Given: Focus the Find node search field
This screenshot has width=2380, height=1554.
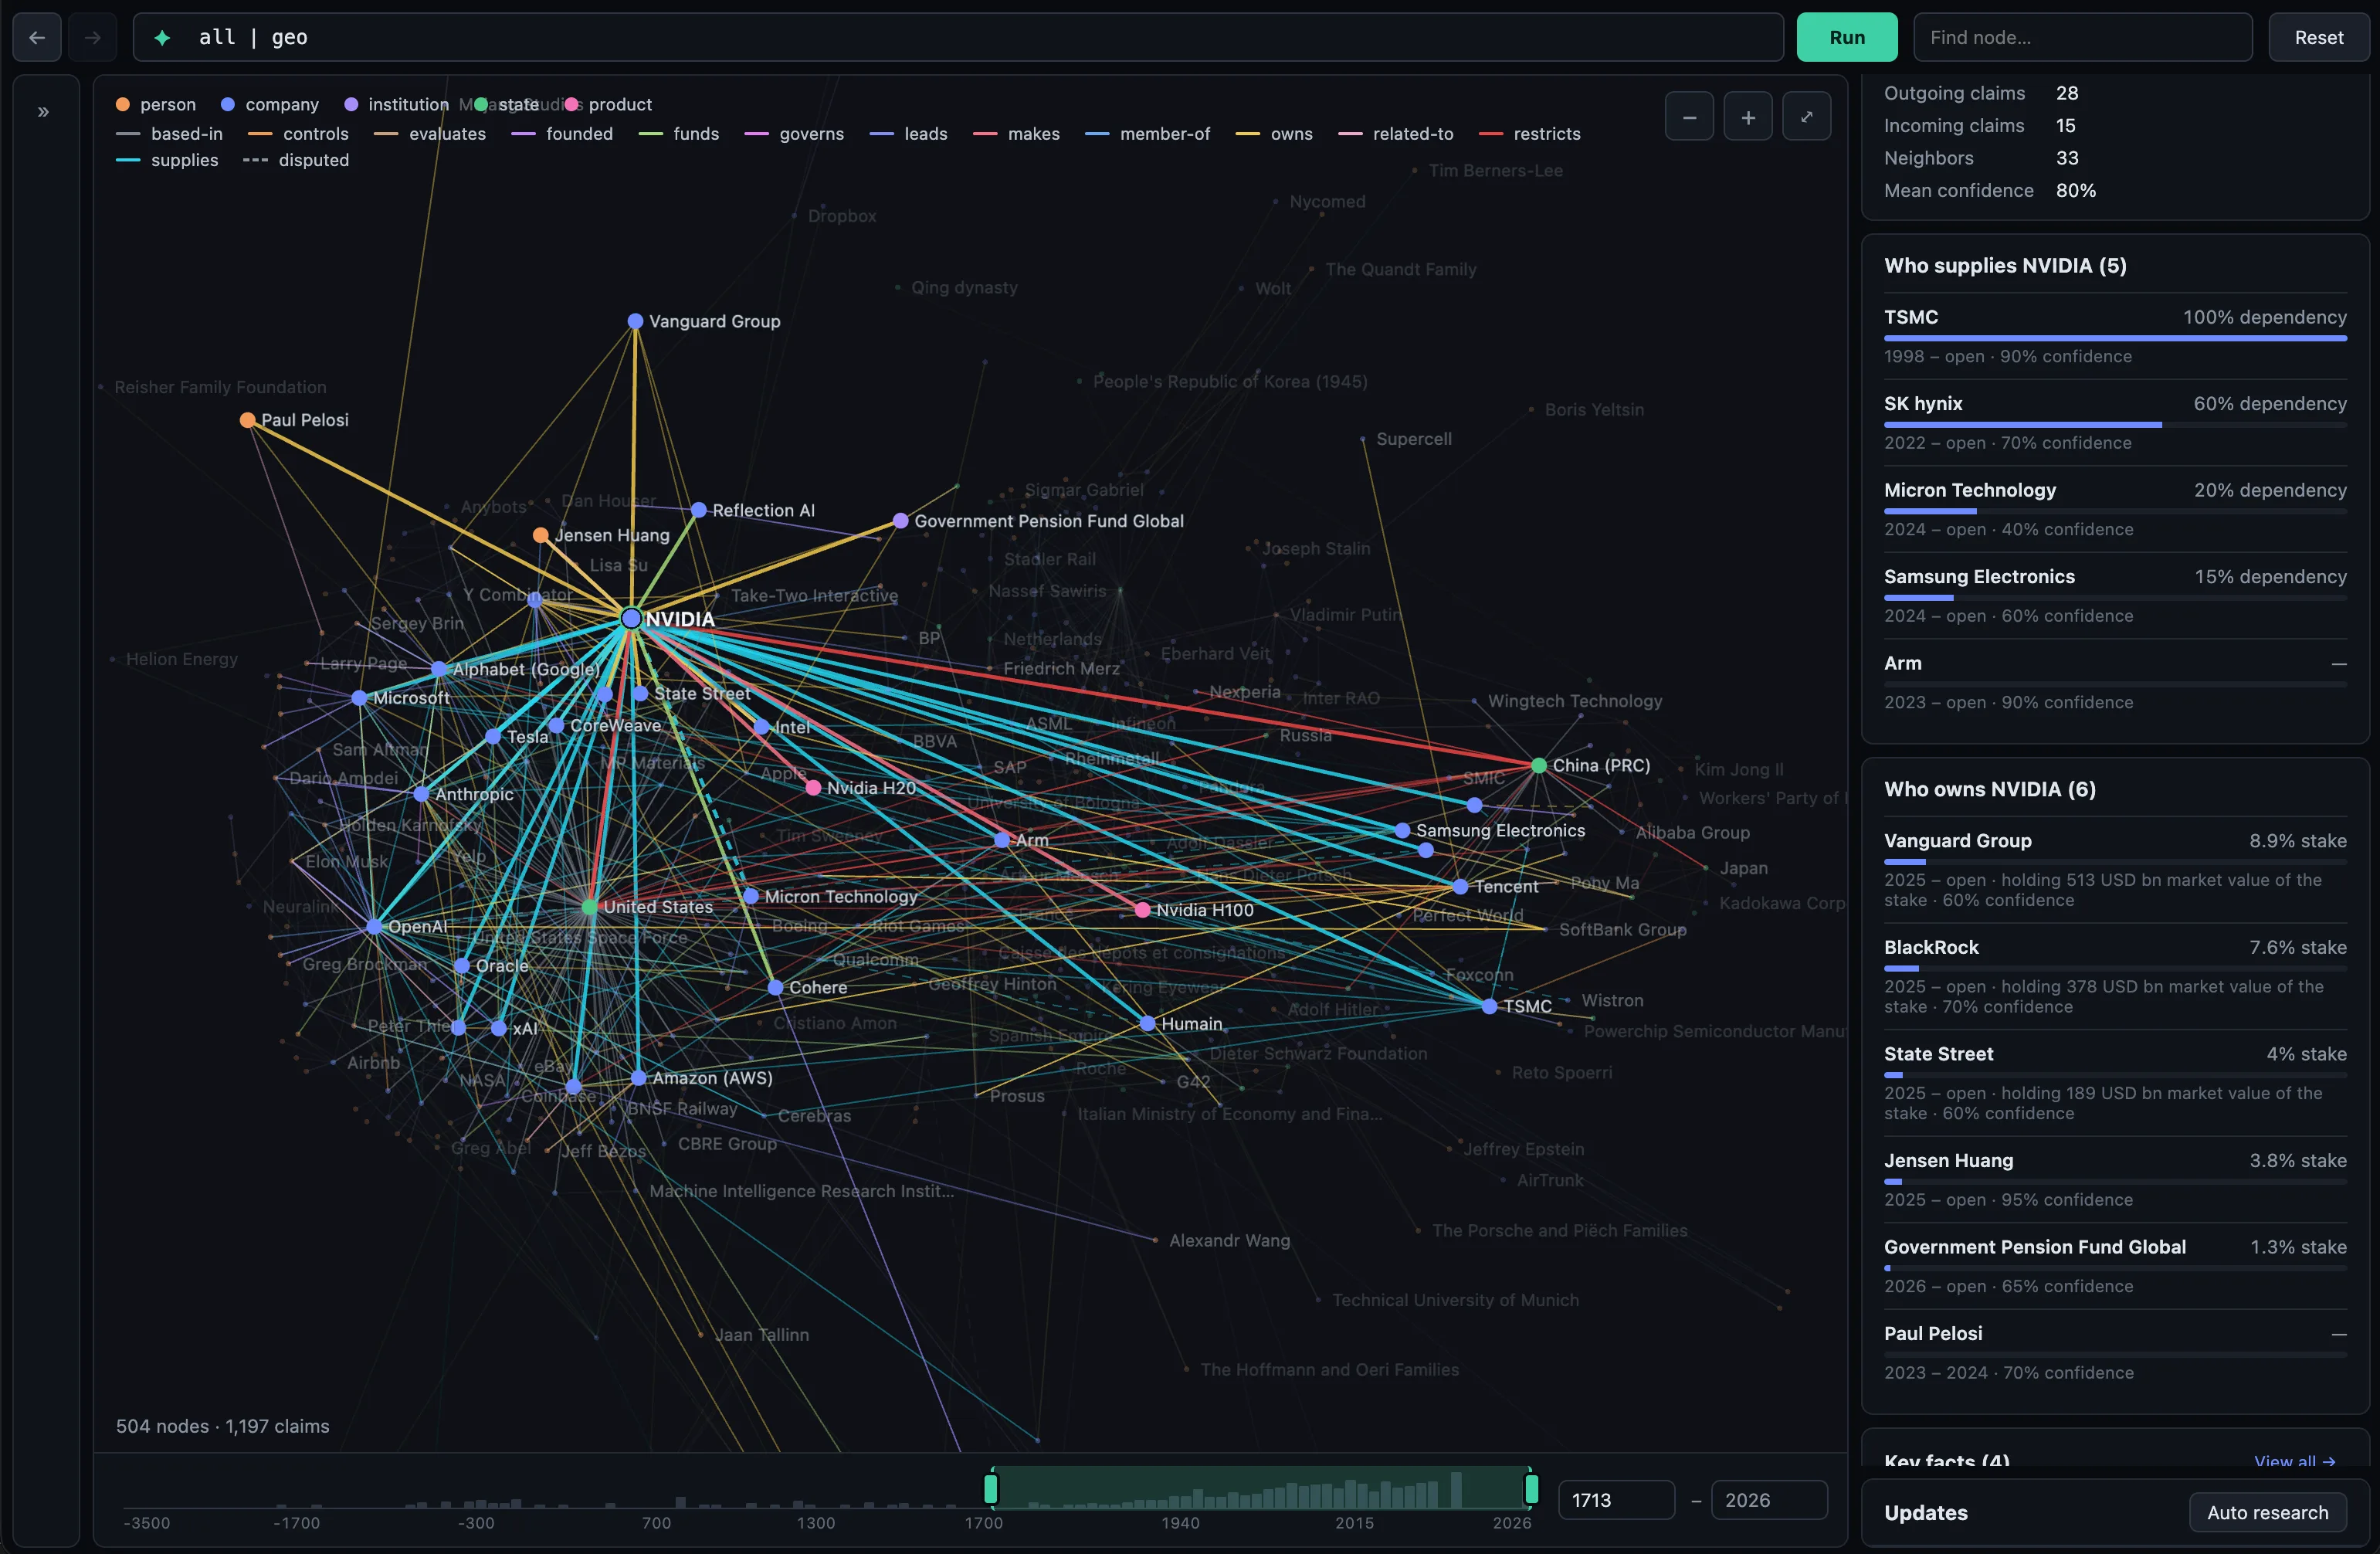Looking at the screenshot, I should click(2082, 37).
